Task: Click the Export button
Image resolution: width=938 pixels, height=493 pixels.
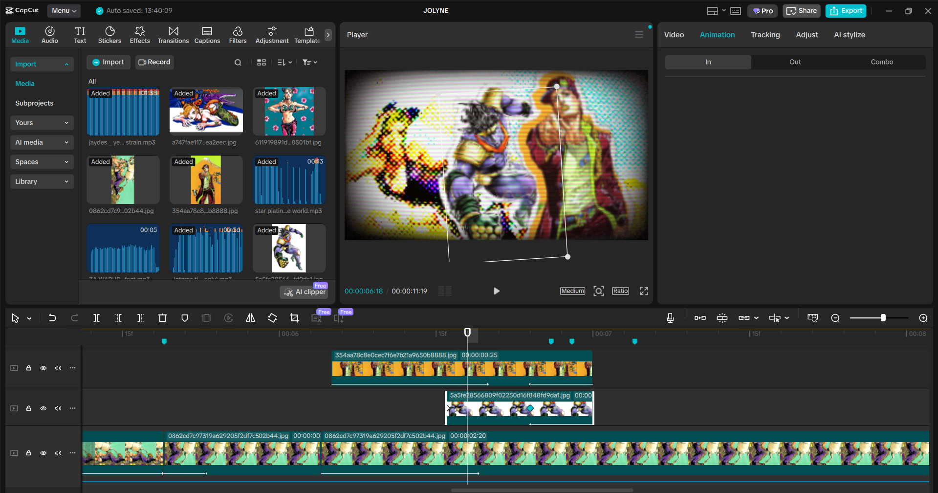Action: pyautogui.click(x=846, y=11)
